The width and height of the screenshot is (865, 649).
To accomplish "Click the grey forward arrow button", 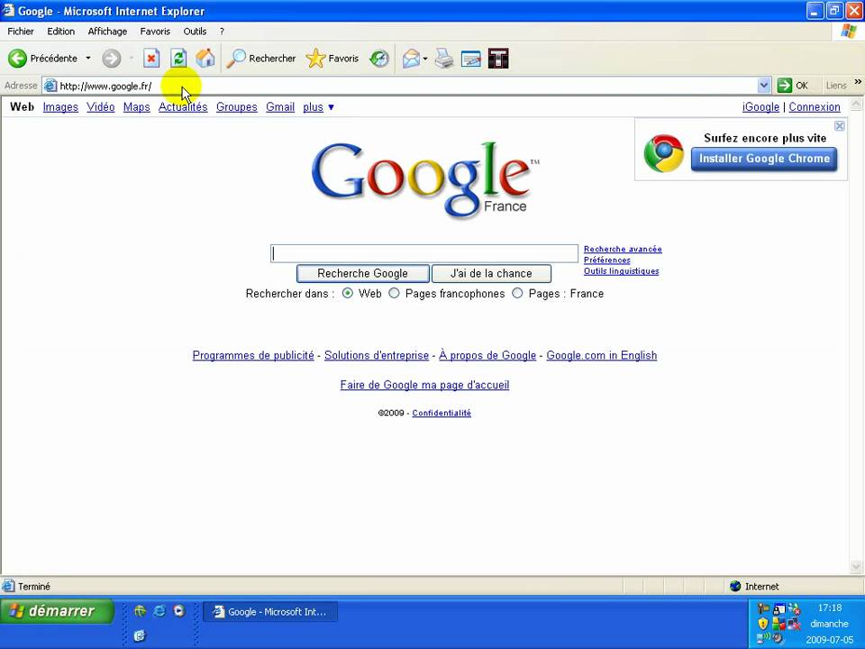I will click(x=112, y=58).
